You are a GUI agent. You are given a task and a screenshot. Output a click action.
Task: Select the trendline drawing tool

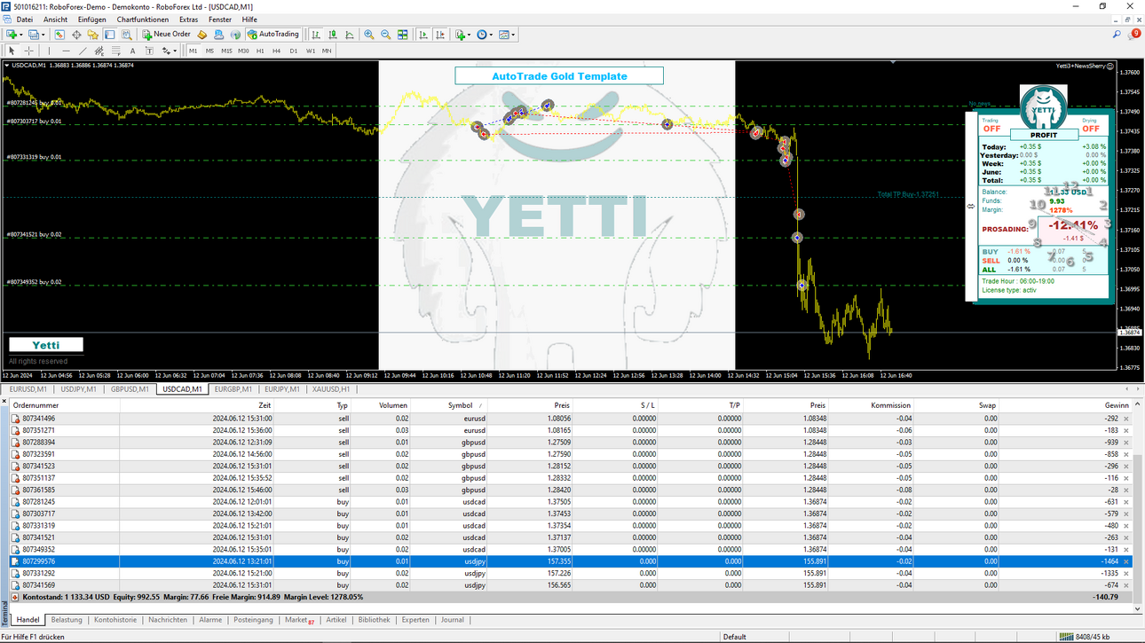tap(83, 51)
